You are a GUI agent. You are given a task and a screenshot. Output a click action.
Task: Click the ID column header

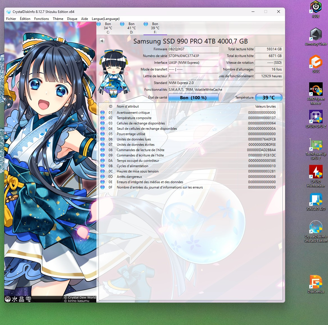click(x=110, y=106)
